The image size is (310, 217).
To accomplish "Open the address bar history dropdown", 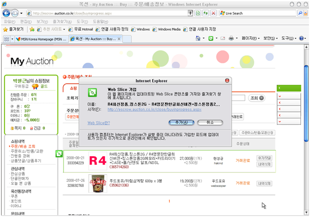I will coord(190,13).
